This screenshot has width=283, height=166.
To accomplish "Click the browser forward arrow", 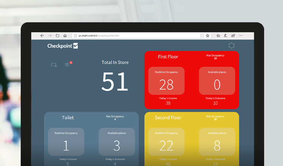I will click(50, 35).
